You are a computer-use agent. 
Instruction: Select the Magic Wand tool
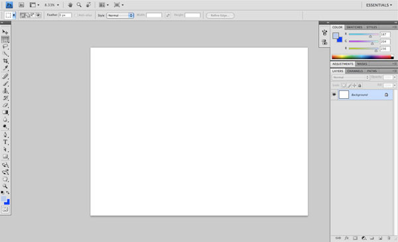point(5,54)
